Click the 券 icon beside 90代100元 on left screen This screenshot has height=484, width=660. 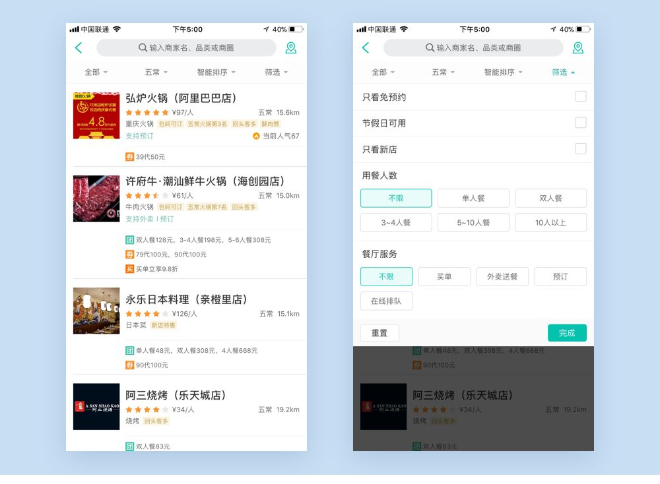129,365
